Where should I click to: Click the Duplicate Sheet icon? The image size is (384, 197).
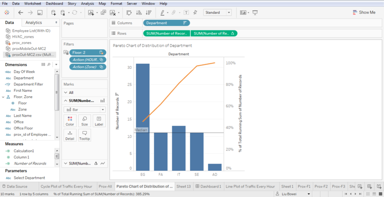103,13
